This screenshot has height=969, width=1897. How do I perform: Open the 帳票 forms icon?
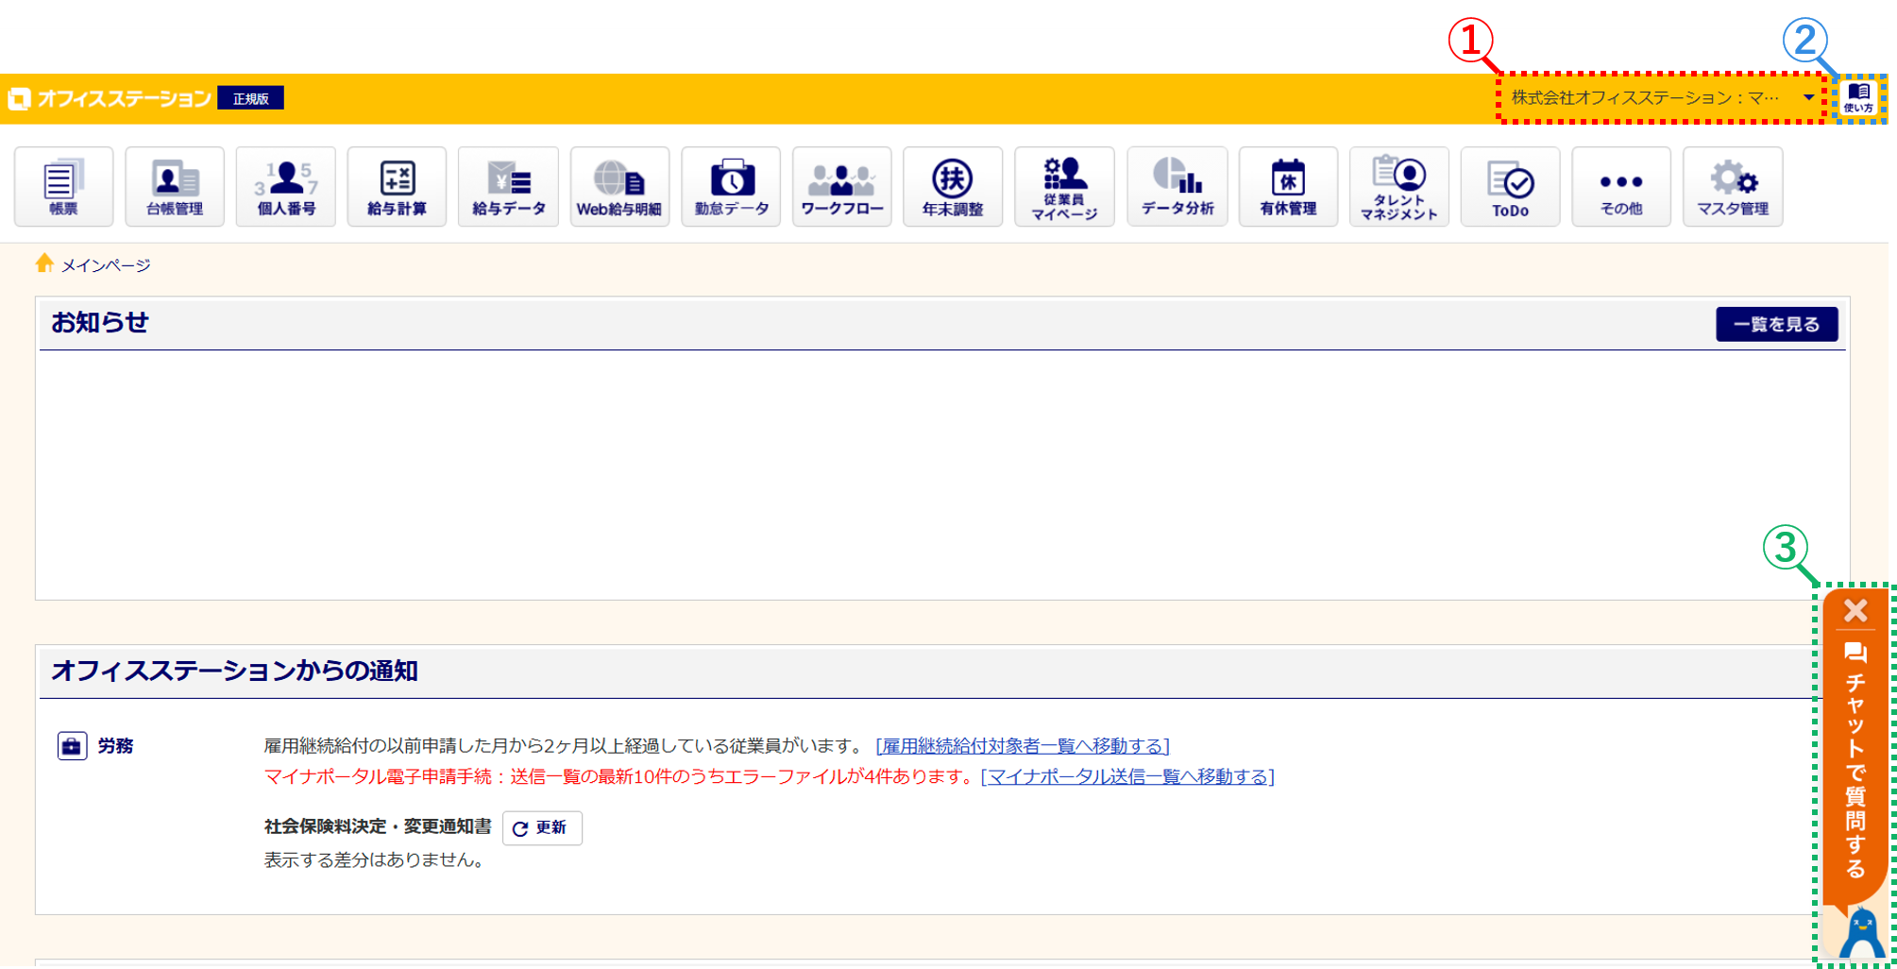point(63,187)
